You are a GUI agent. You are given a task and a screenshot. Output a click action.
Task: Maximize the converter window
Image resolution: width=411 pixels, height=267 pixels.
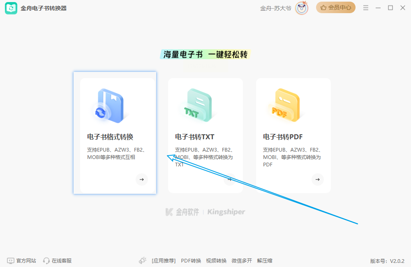tap(390, 8)
